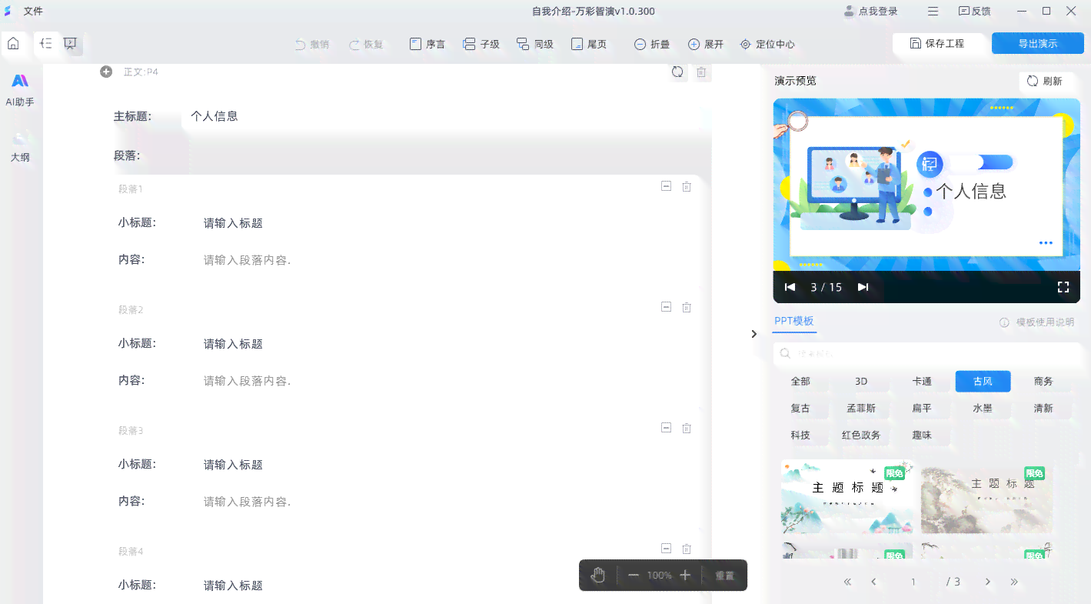Go to next slide in preview
Screen dimensions: 1091x604
pyautogui.click(x=863, y=287)
